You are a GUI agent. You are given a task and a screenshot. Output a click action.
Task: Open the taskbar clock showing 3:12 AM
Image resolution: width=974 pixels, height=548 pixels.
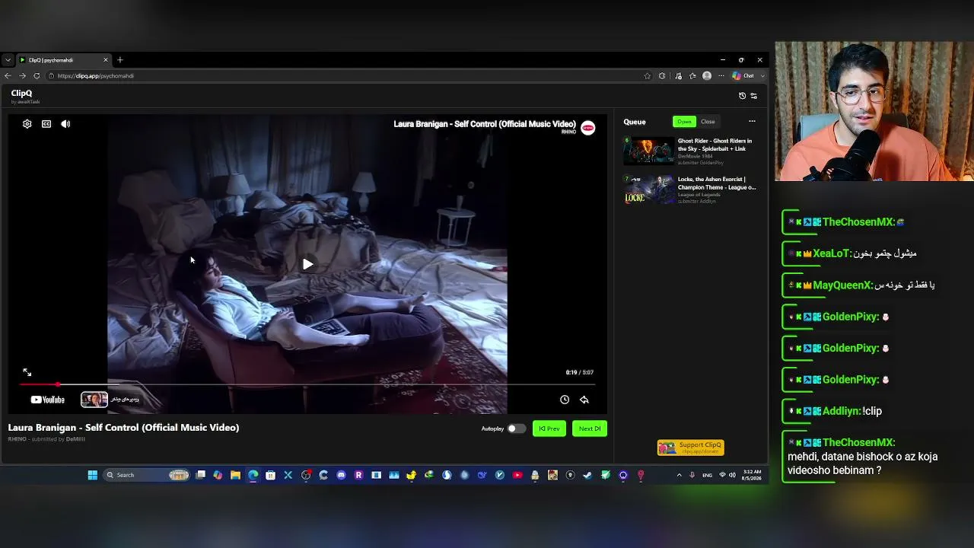[752, 475]
